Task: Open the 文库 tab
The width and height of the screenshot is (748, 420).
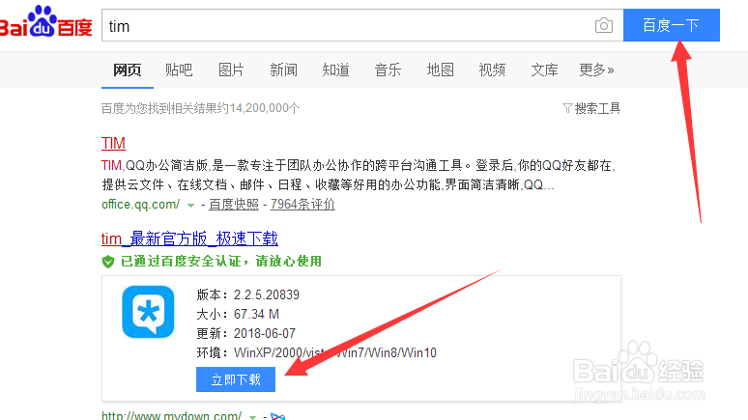Action: [x=544, y=70]
